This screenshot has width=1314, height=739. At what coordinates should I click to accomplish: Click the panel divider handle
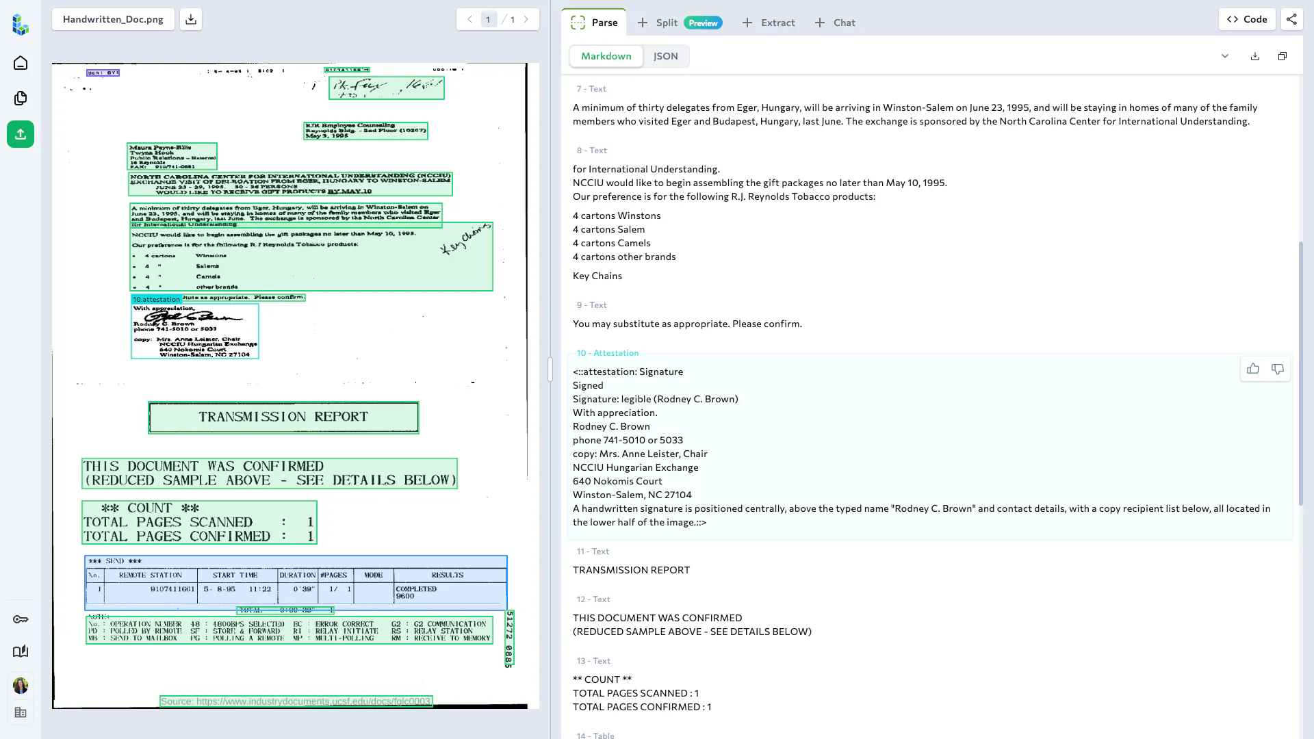click(x=550, y=369)
